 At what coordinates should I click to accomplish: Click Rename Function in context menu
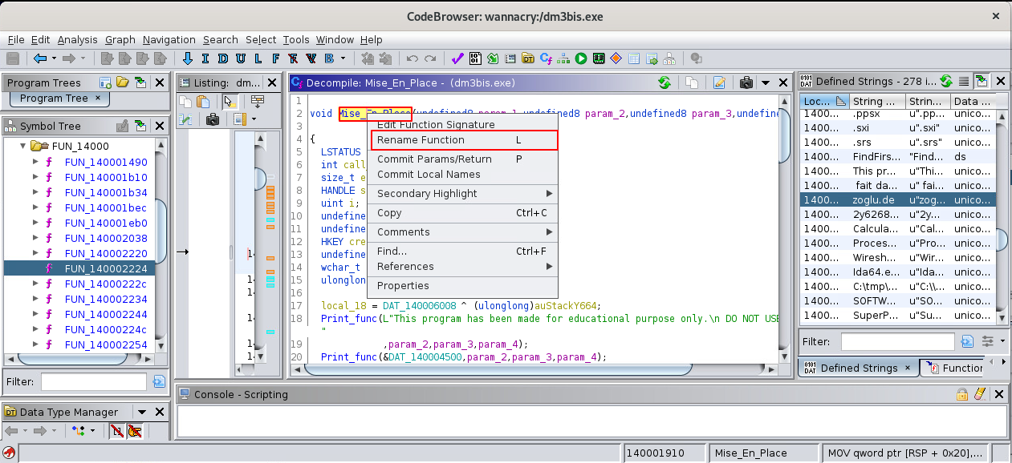(x=421, y=140)
